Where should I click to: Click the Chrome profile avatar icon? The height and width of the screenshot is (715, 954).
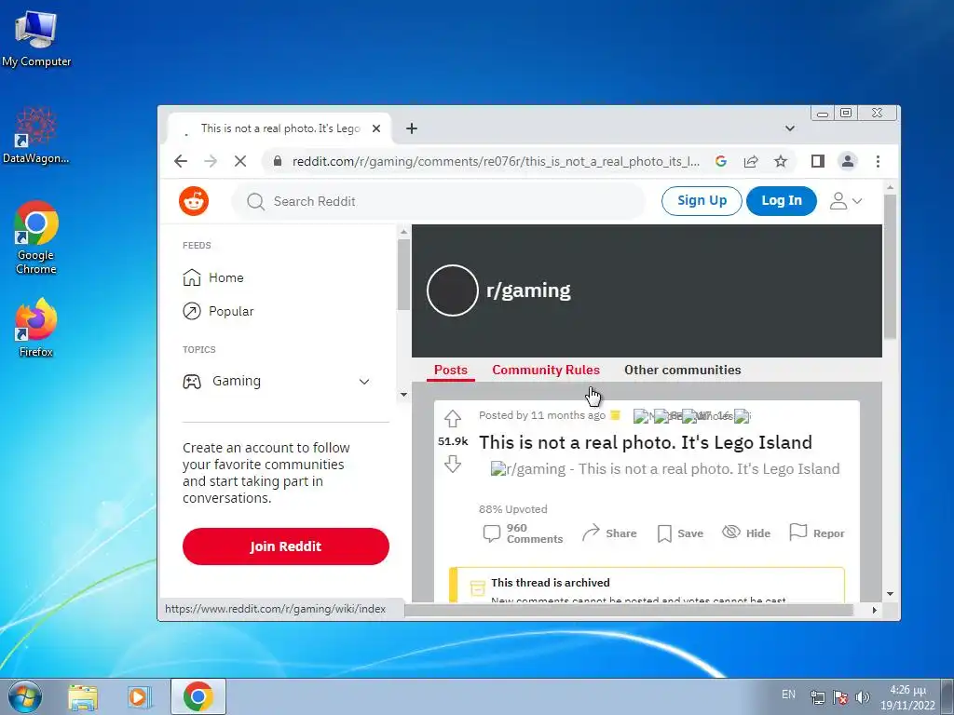tap(848, 161)
